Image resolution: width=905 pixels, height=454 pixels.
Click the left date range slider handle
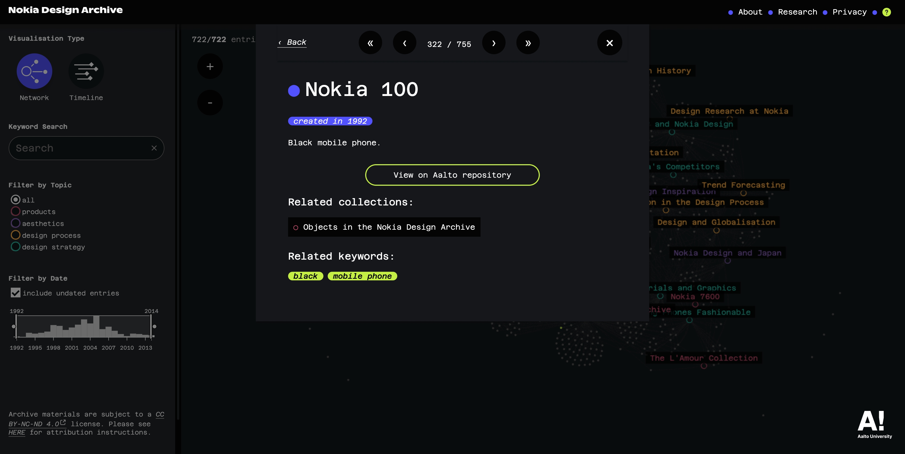(14, 326)
